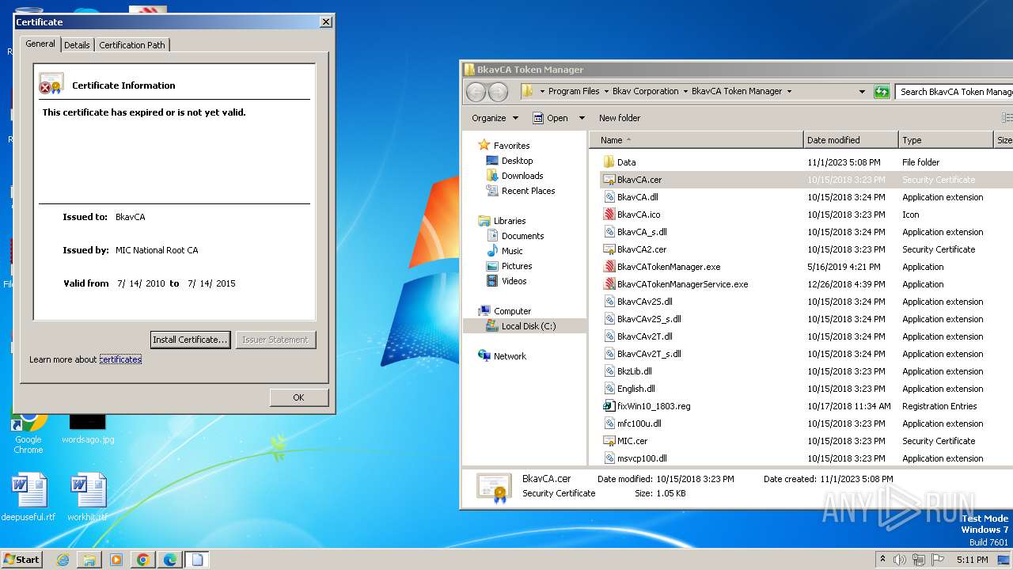Select the fixWin10_1803.reg registry file icon
Viewport: 1013px width, 570px height.
609,406
